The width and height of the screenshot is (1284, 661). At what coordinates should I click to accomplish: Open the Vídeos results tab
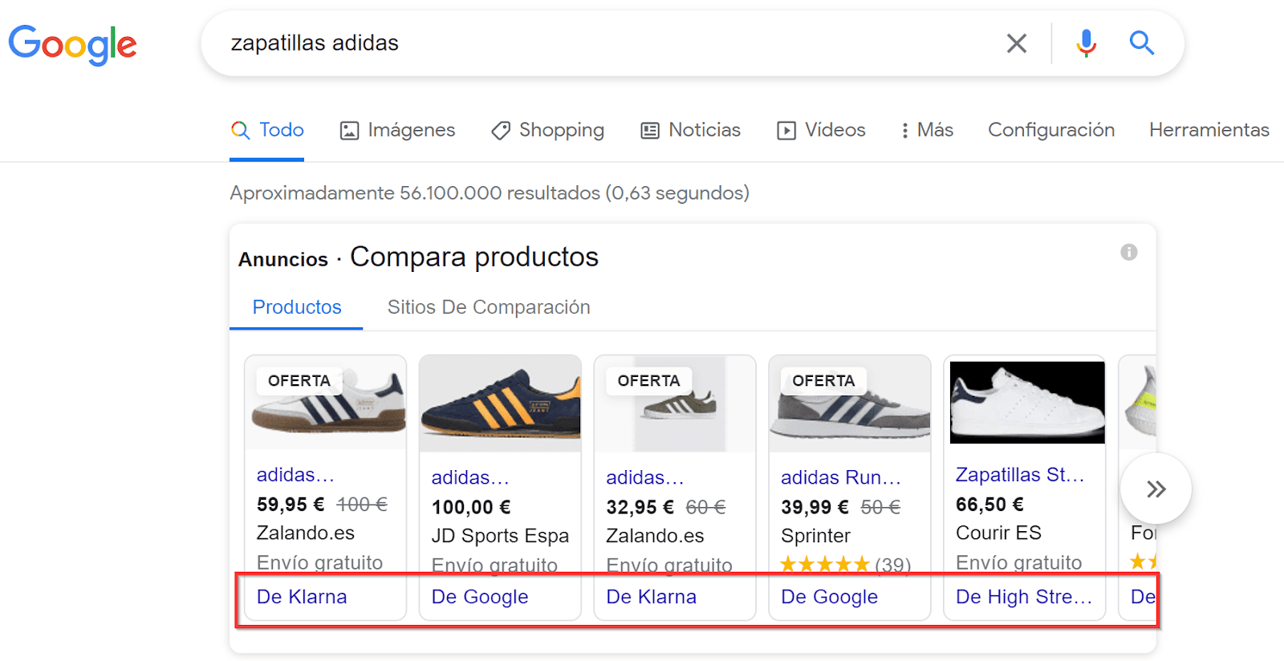pos(821,130)
